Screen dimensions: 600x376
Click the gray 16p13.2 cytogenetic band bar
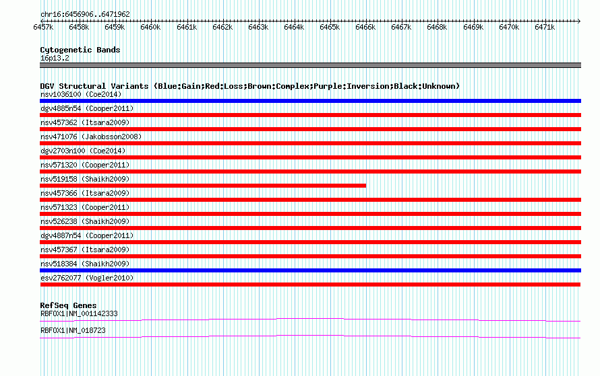click(310, 65)
